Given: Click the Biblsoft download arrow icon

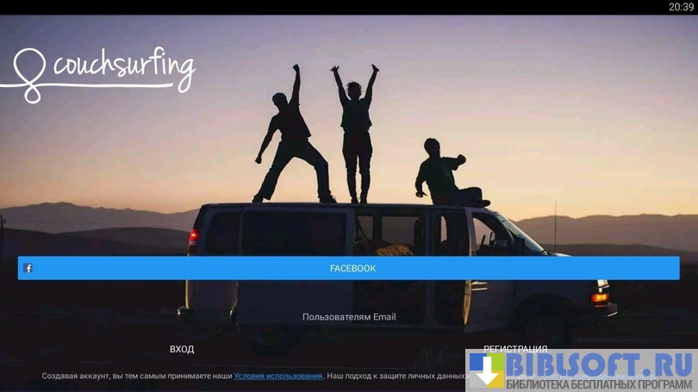Looking at the screenshot, I should [487, 370].
